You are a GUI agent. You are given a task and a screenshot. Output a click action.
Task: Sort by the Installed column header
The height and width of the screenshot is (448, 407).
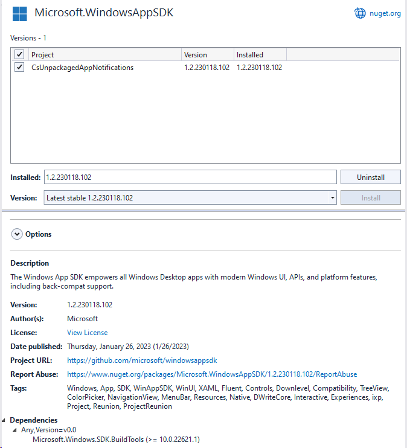point(260,54)
